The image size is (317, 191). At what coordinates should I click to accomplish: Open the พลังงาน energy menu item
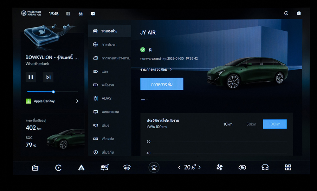pyautogui.click(x=108, y=85)
